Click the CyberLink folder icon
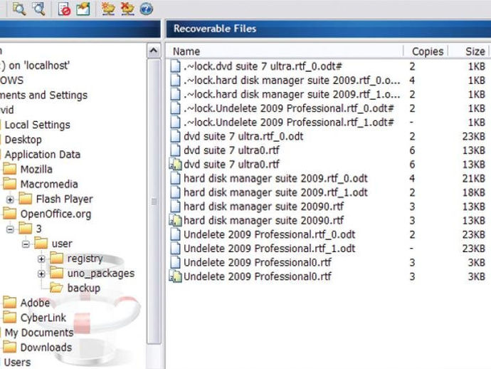Screen dimensions: 491x369 (10, 317)
